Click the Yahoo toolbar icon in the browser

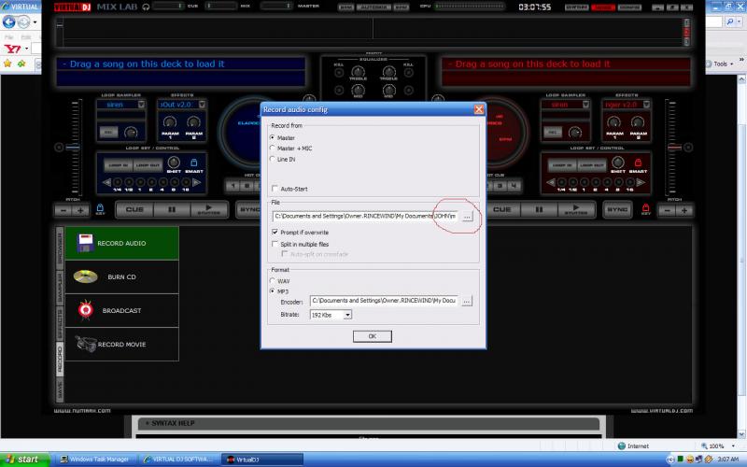coord(12,49)
